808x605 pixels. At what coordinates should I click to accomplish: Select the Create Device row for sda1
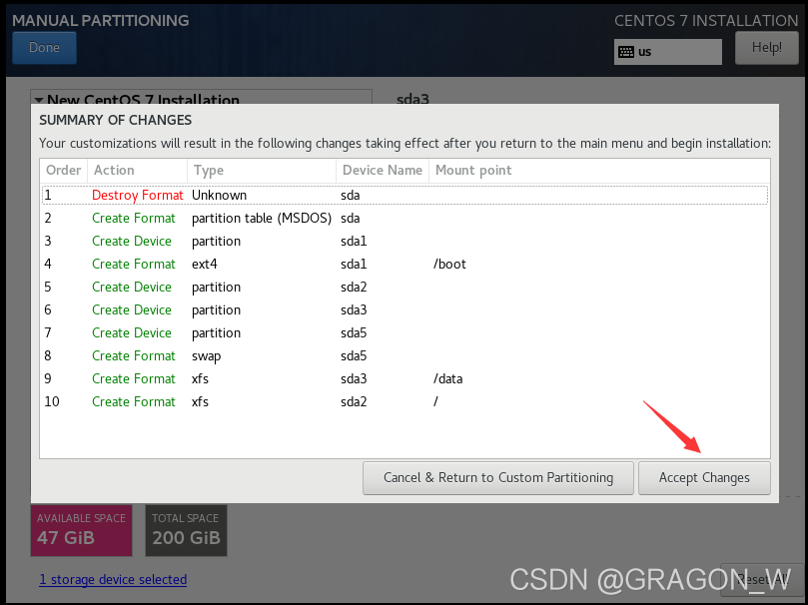coord(405,241)
